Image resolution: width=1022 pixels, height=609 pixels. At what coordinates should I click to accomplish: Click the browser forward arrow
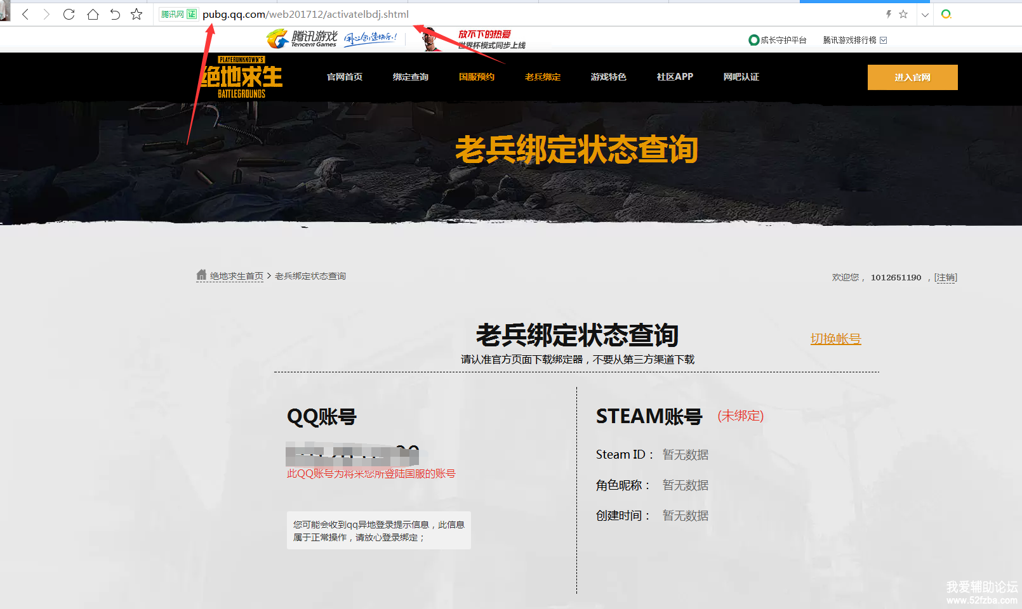(x=46, y=14)
